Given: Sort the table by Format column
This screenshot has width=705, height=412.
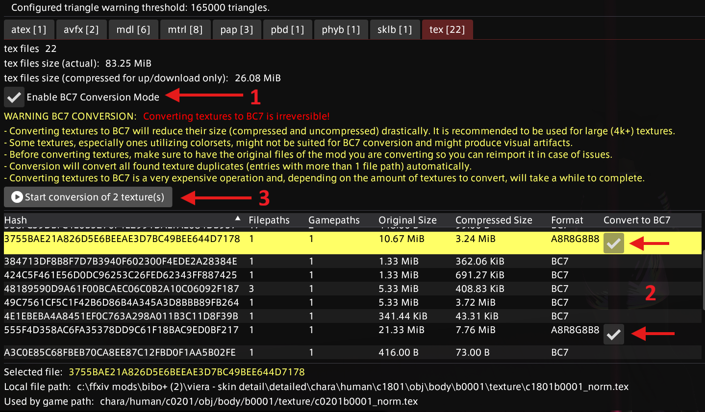Looking at the screenshot, I should [x=567, y=220].
